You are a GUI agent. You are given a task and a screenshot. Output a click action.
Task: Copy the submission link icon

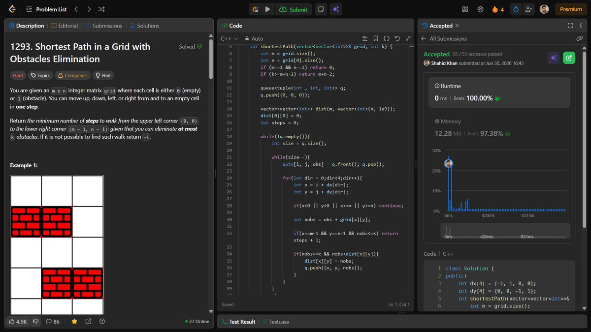pyautogui.click(x=580, y=38)
